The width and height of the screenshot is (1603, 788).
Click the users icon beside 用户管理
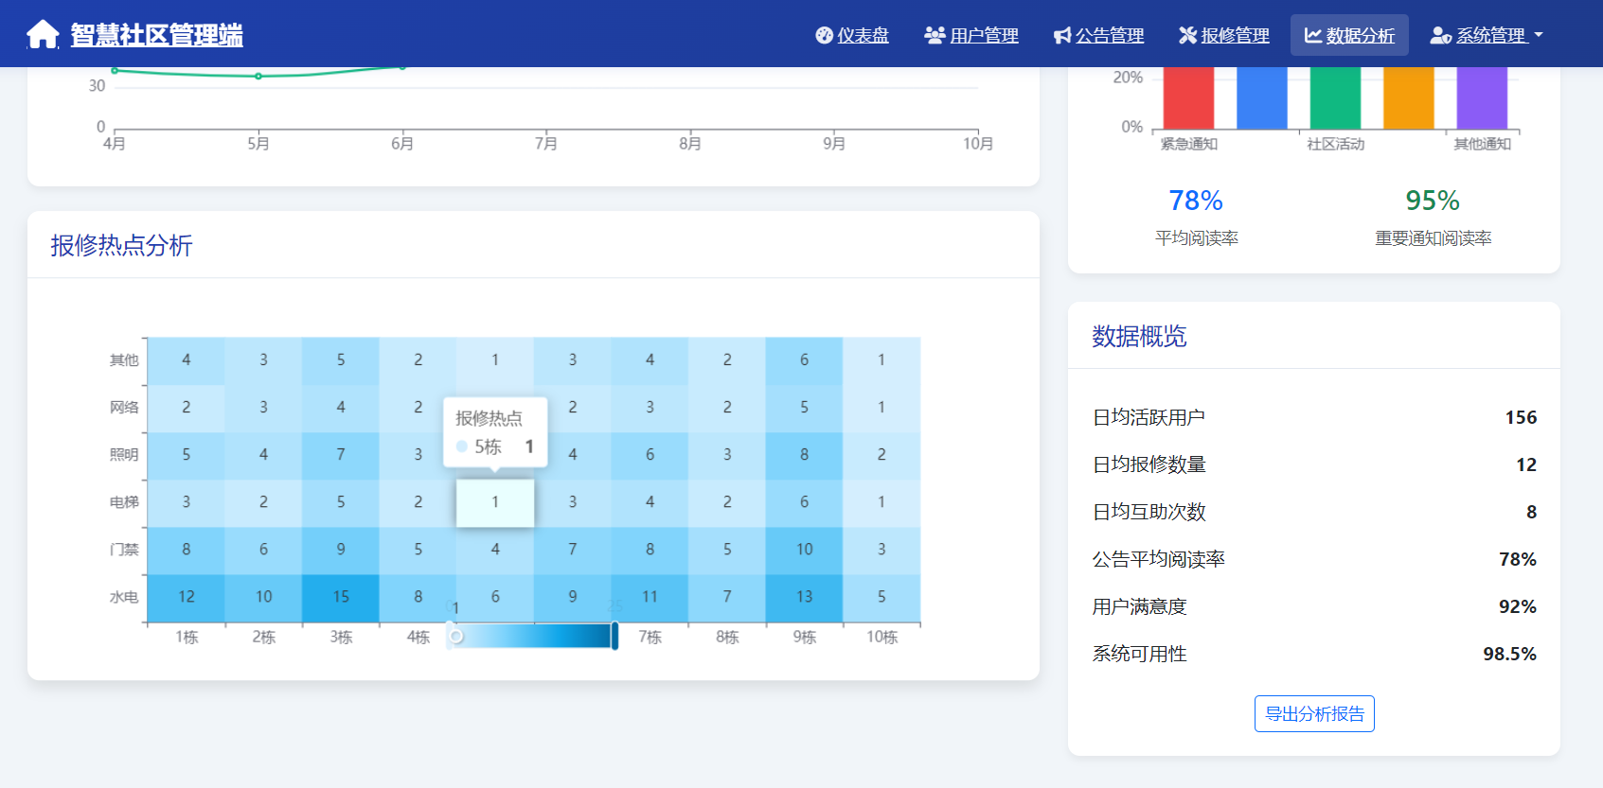click(x=935, y=35)
